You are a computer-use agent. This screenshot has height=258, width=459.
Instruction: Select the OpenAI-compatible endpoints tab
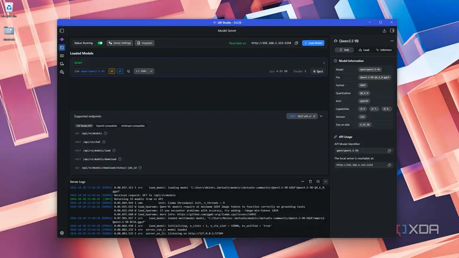106,126
